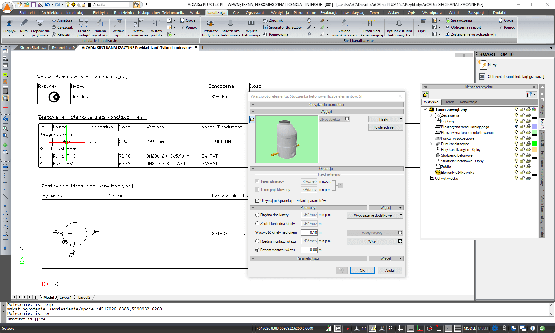
Task: Toggle grid display in status bar
Action: pos(401,328)
